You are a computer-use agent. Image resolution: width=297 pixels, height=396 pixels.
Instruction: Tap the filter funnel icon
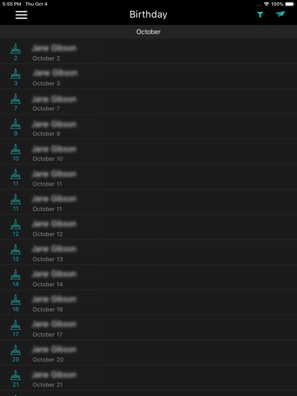tap(260, 15)
